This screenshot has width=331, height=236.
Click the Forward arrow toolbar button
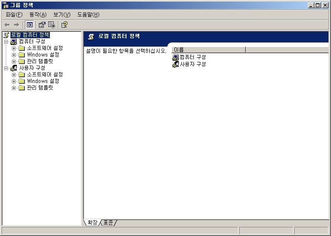[x=17, y=25]
